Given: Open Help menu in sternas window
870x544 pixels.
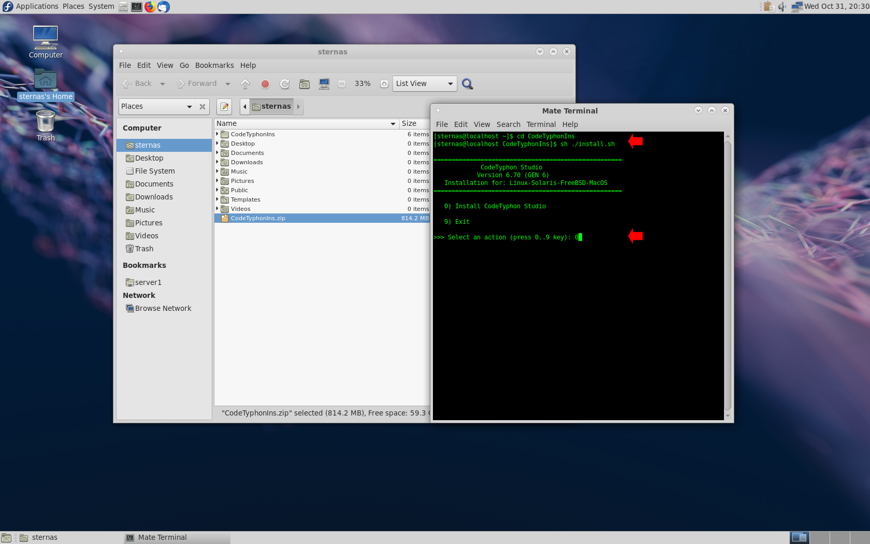Looking at the screenshot, I should tap(248, 65).
